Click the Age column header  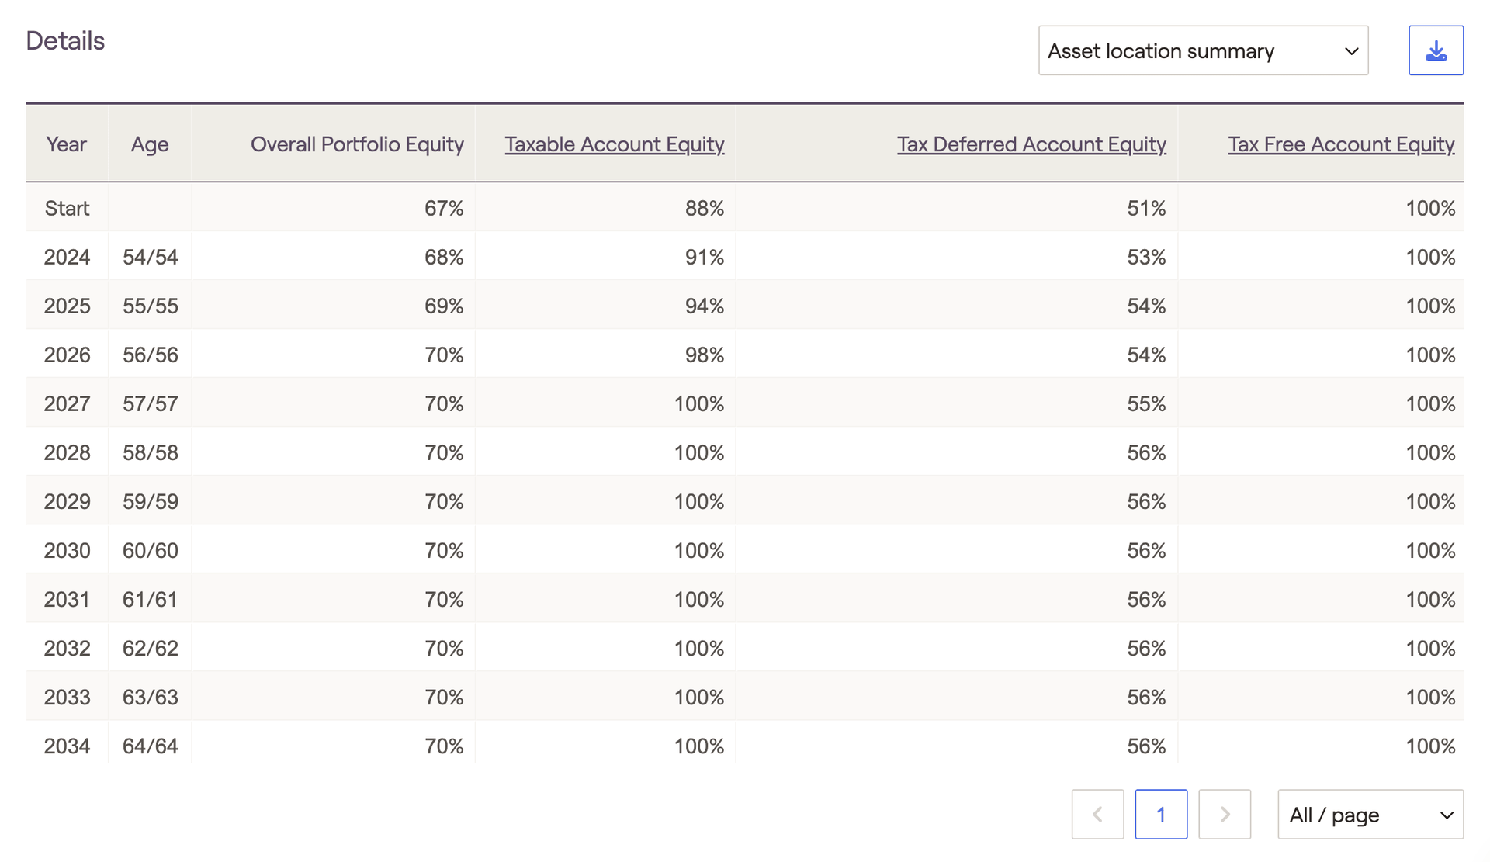150,144
